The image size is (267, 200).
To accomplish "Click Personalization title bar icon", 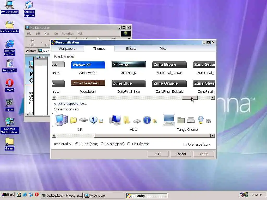I will (x=53, y=42).
